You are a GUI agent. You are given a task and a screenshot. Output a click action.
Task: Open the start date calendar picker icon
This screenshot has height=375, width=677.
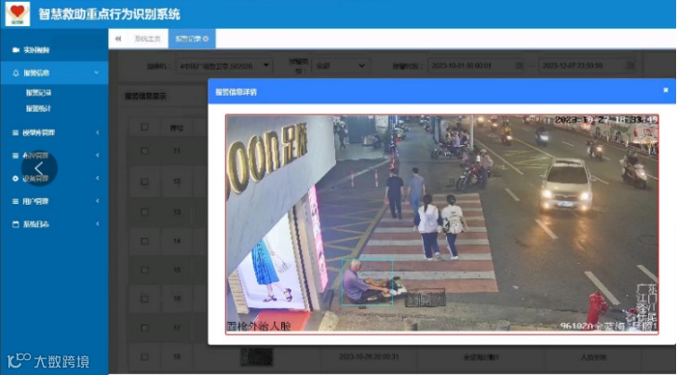[x=519, y=65]
